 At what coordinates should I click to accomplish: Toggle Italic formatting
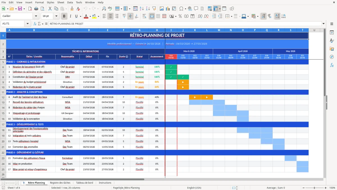coord(70,16)
